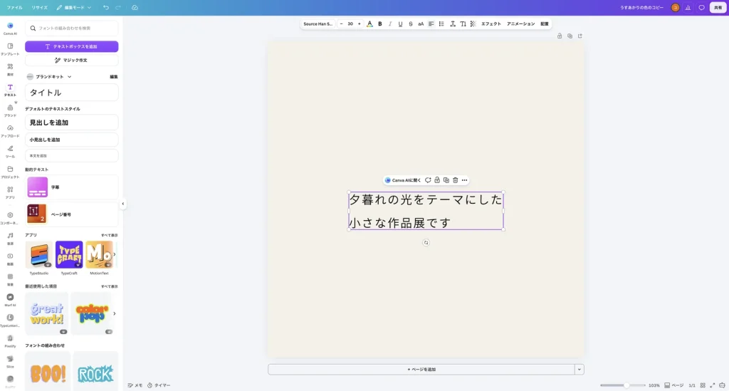Open the analytics bar chart icon
729x391 pixels.
coord(688,7)
